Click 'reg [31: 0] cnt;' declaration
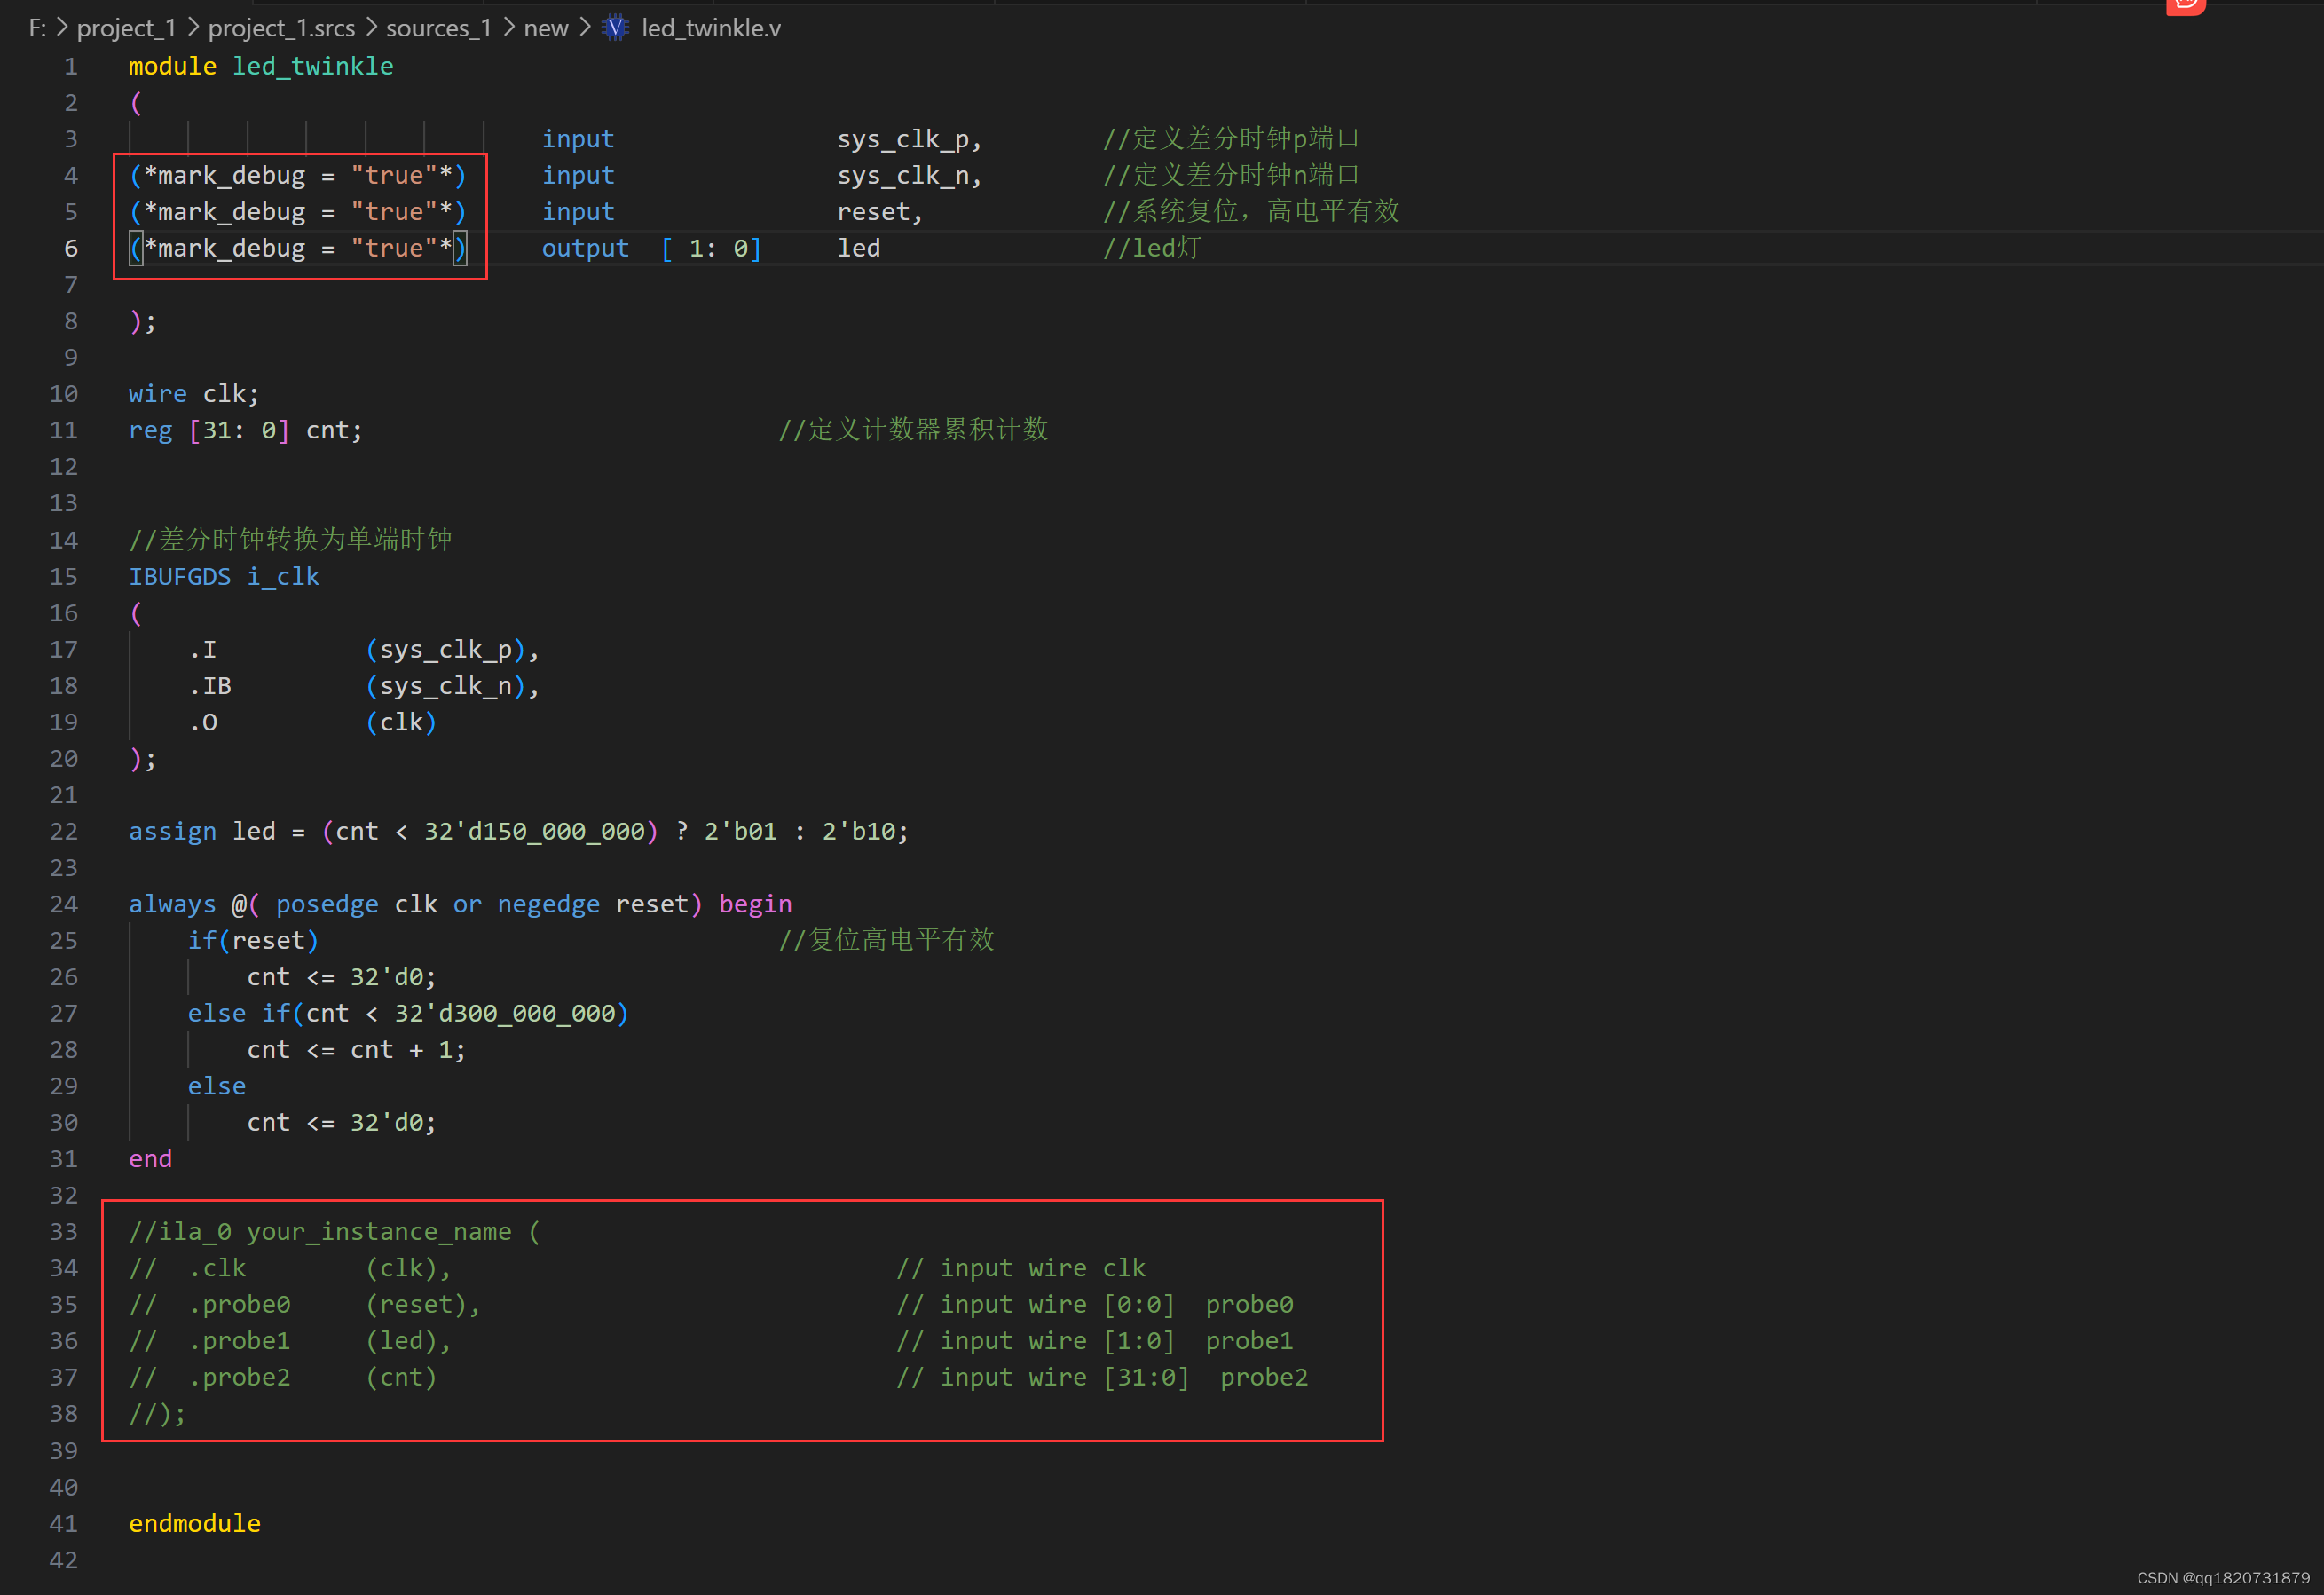 (246, 431)
